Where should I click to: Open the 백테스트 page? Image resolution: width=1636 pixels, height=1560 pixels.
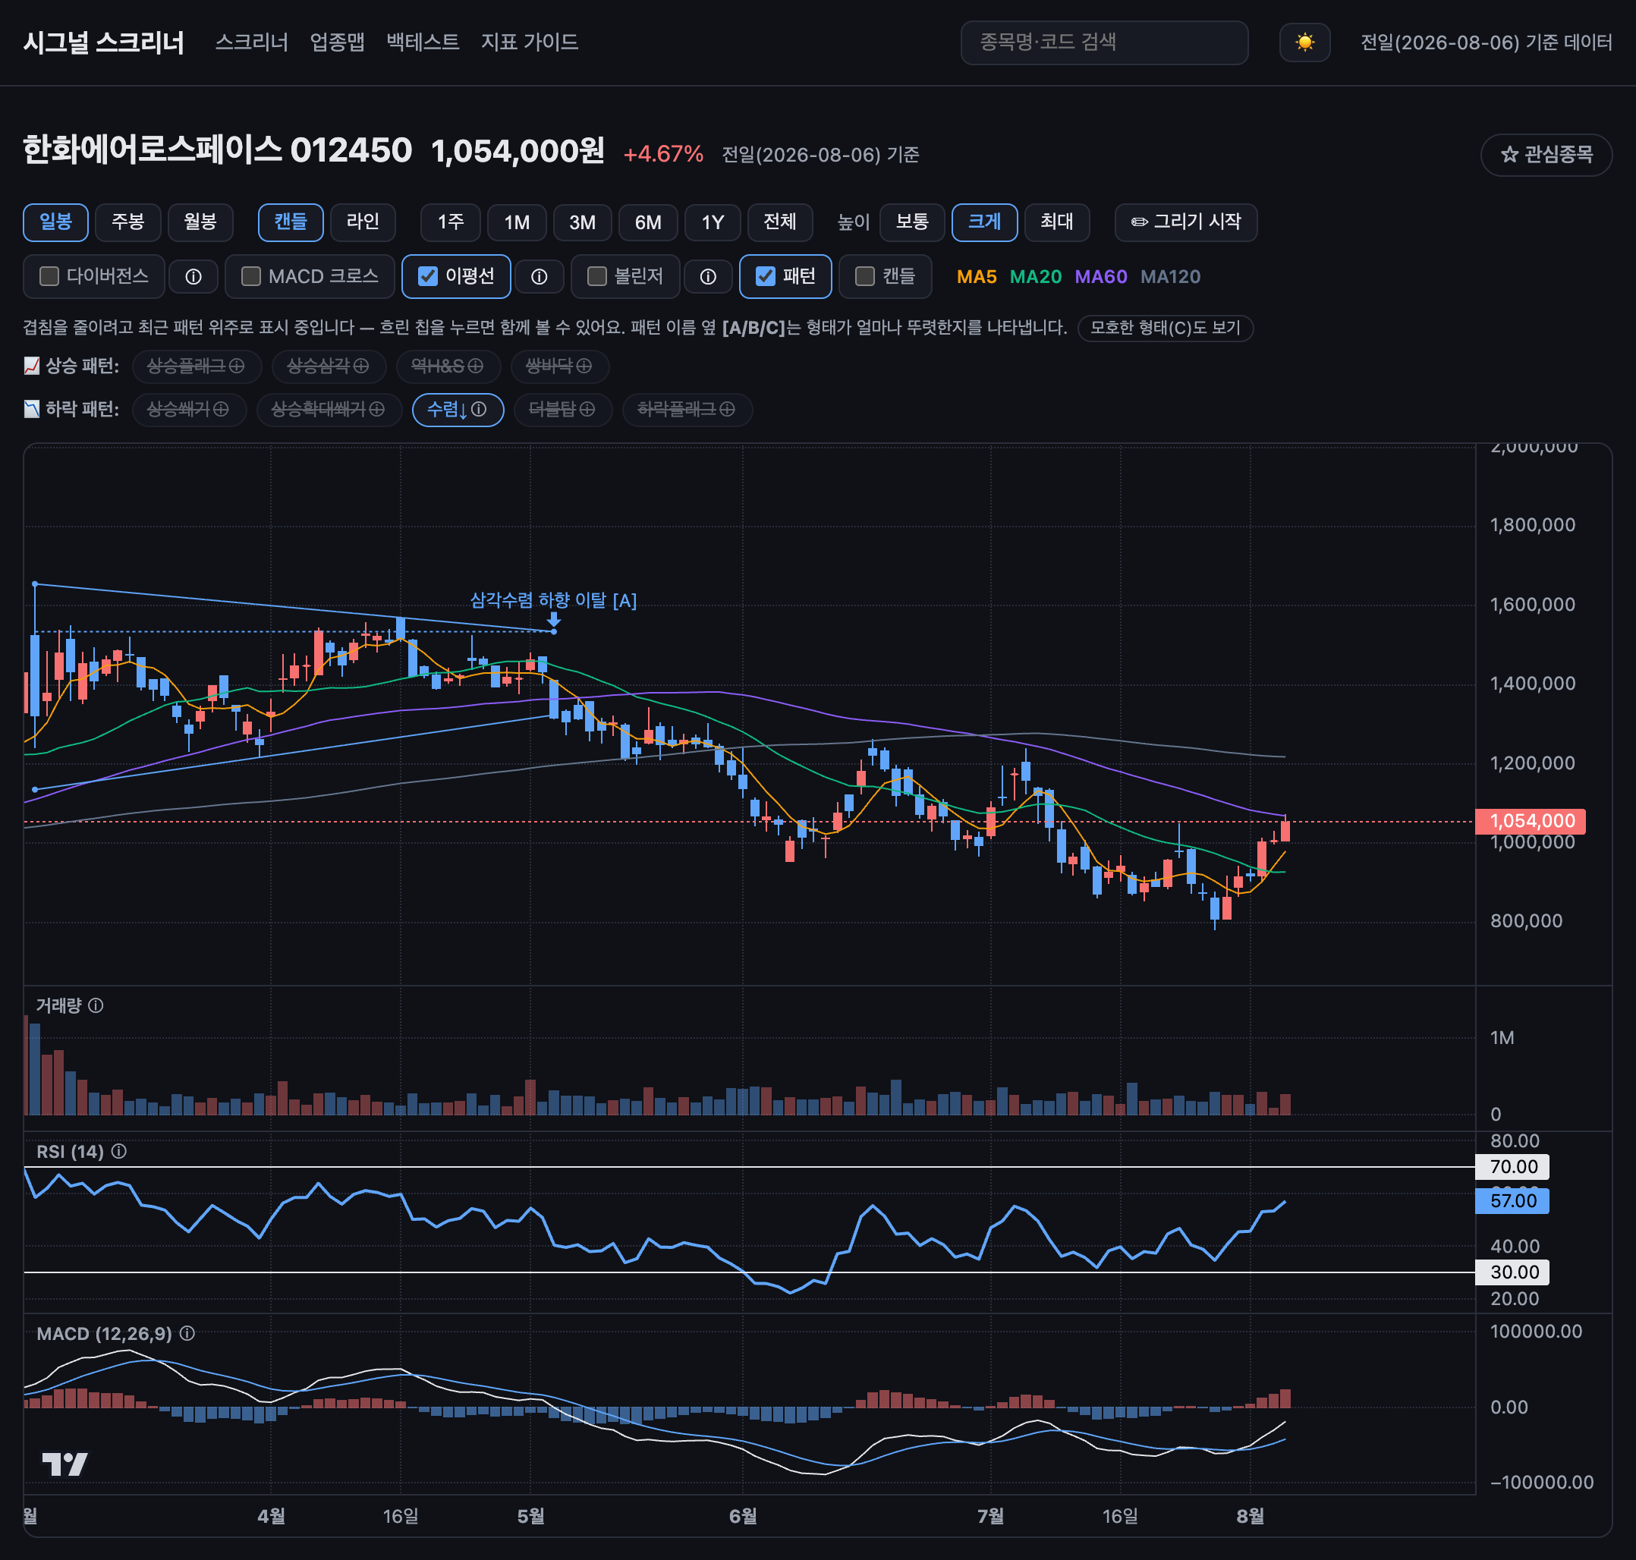tap(423, 42)
